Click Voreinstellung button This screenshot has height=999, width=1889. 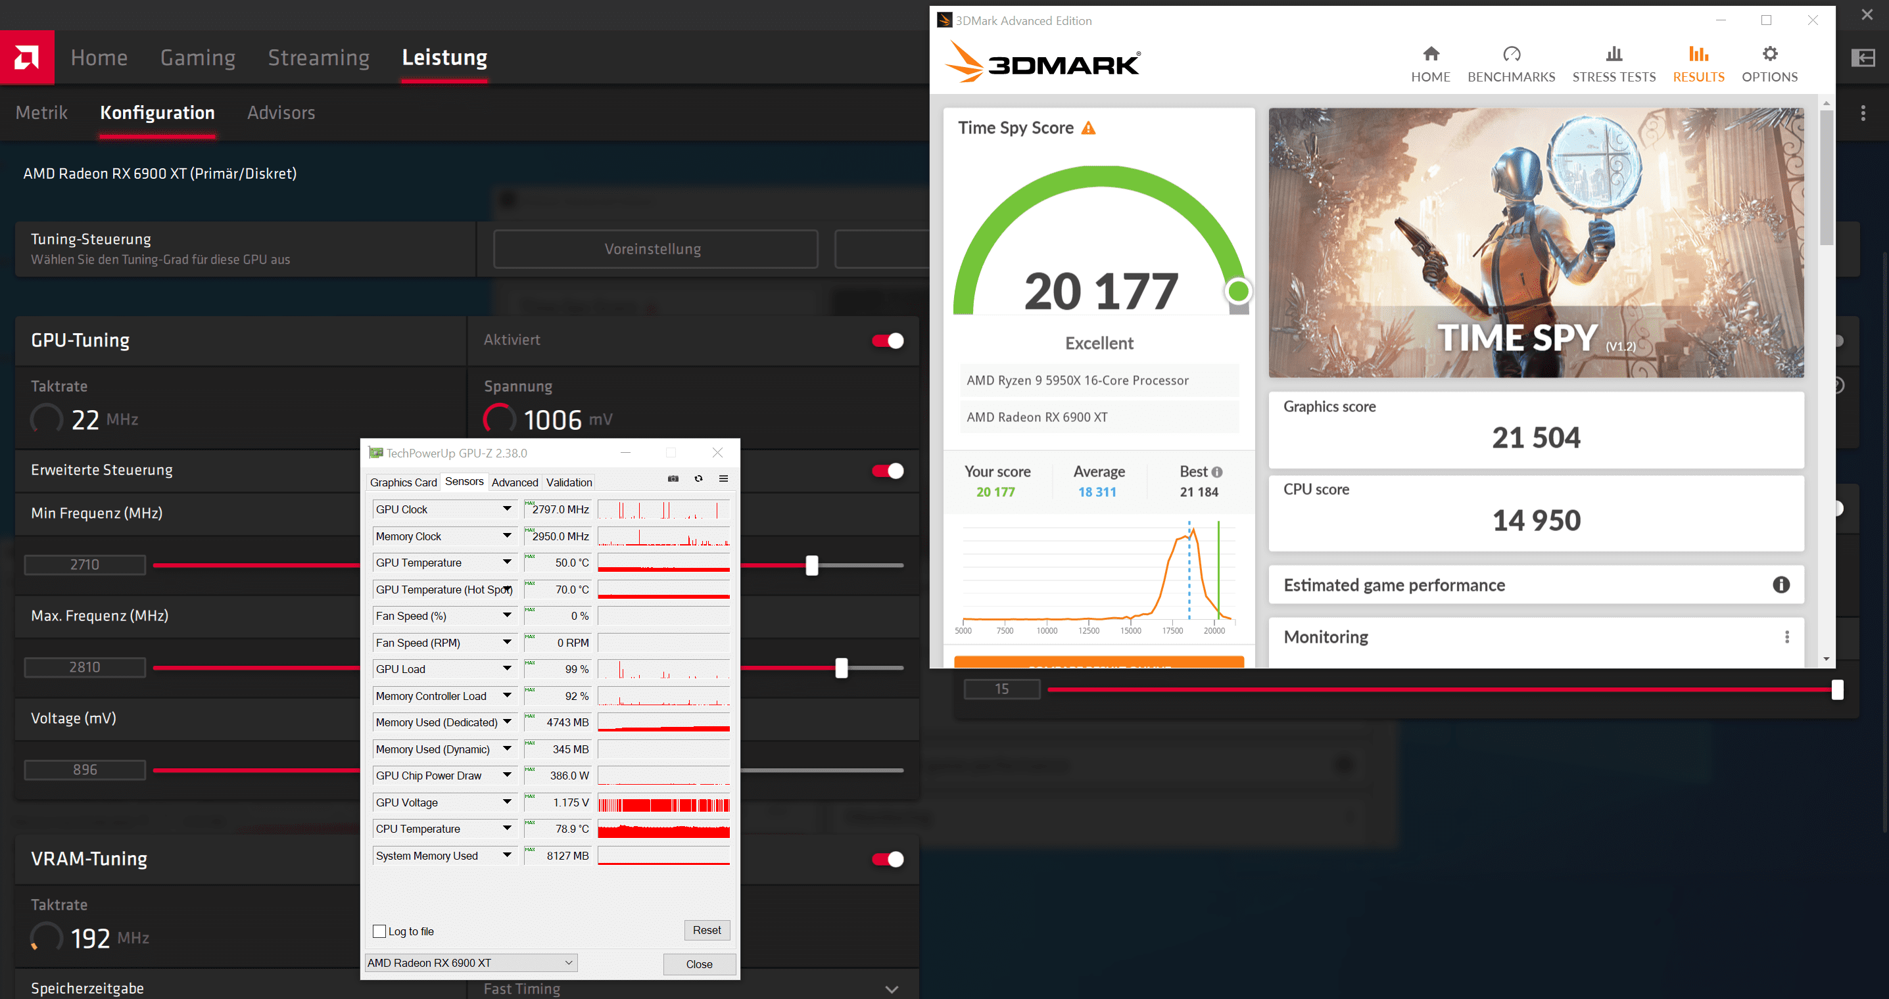655,249
